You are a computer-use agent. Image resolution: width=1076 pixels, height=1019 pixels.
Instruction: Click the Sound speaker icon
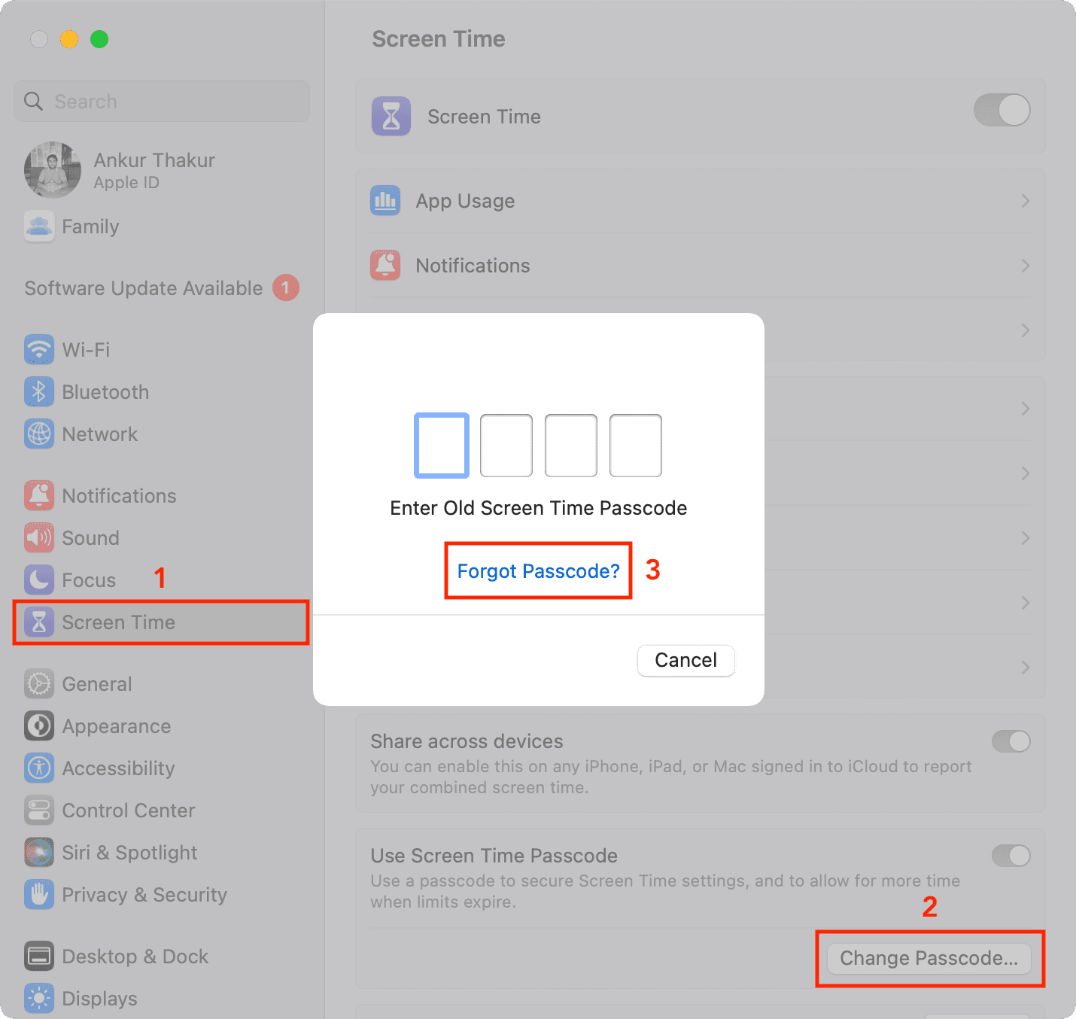[x=39, y=537]
